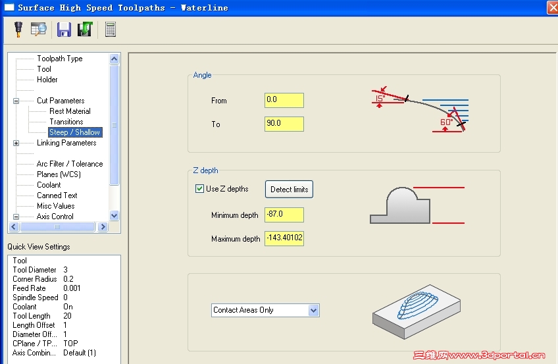Click the Angle From input field
This screenshot has width=558, height=364.
coord(284,100)
